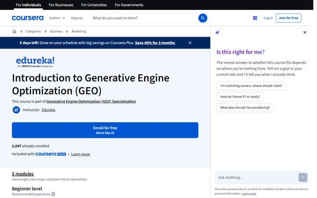The height and width of the screenshot is (198, 317).
Task: Click the 'Beginner level' heading
Action: (x=27, y=189)
